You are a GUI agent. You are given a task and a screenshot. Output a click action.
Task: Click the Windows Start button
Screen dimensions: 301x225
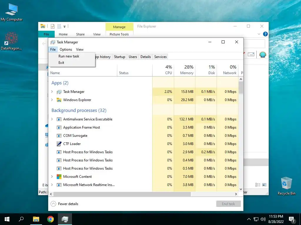pyautogui.click(x=7, y=219)
